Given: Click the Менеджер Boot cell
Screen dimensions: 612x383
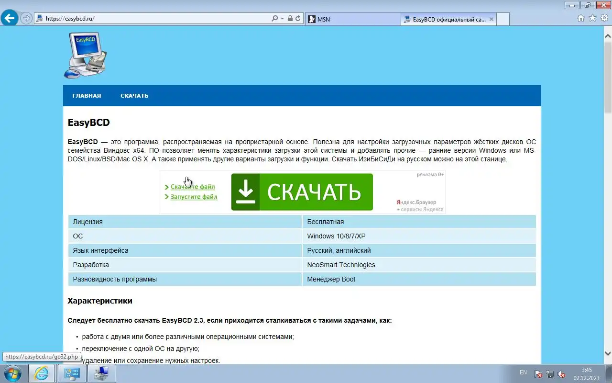Looking at the screenshot, I should pyautogui.click(x=419, y=279).
